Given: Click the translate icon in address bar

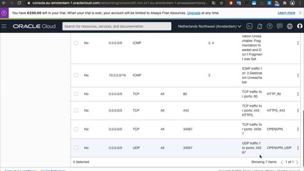Looking at the screenshot, I should point(214,3).
